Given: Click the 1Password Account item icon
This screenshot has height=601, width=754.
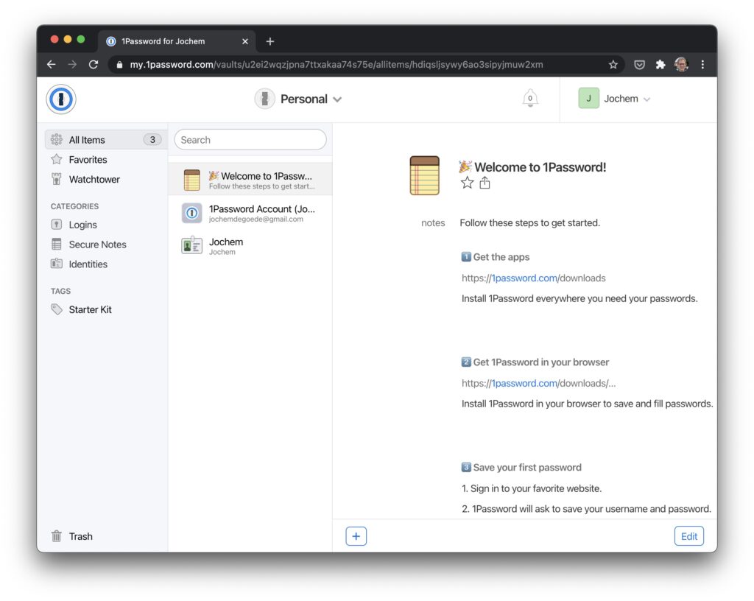Looking at the screenshot, I should click(x=191, y=213).
